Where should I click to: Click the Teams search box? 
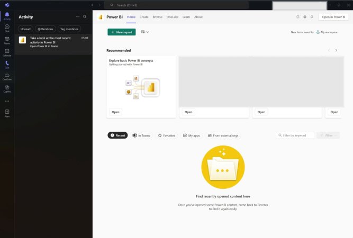coord(176,5)
